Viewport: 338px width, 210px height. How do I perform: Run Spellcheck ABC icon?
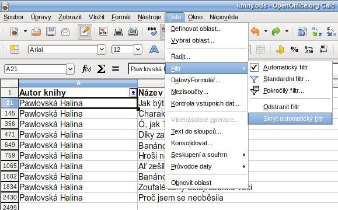pos(152,32)
